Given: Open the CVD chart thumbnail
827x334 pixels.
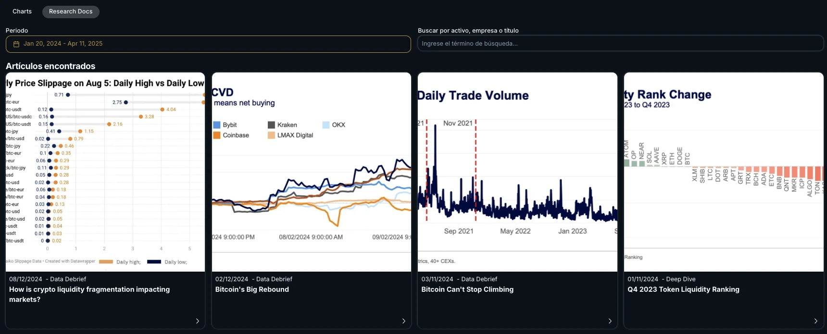Looking at the screenshot, I should pos(311,172).
